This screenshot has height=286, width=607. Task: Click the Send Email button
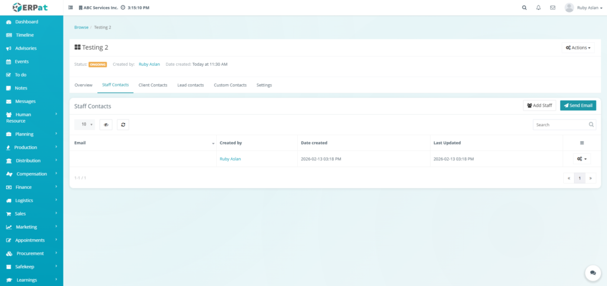(x=578, y=105)
